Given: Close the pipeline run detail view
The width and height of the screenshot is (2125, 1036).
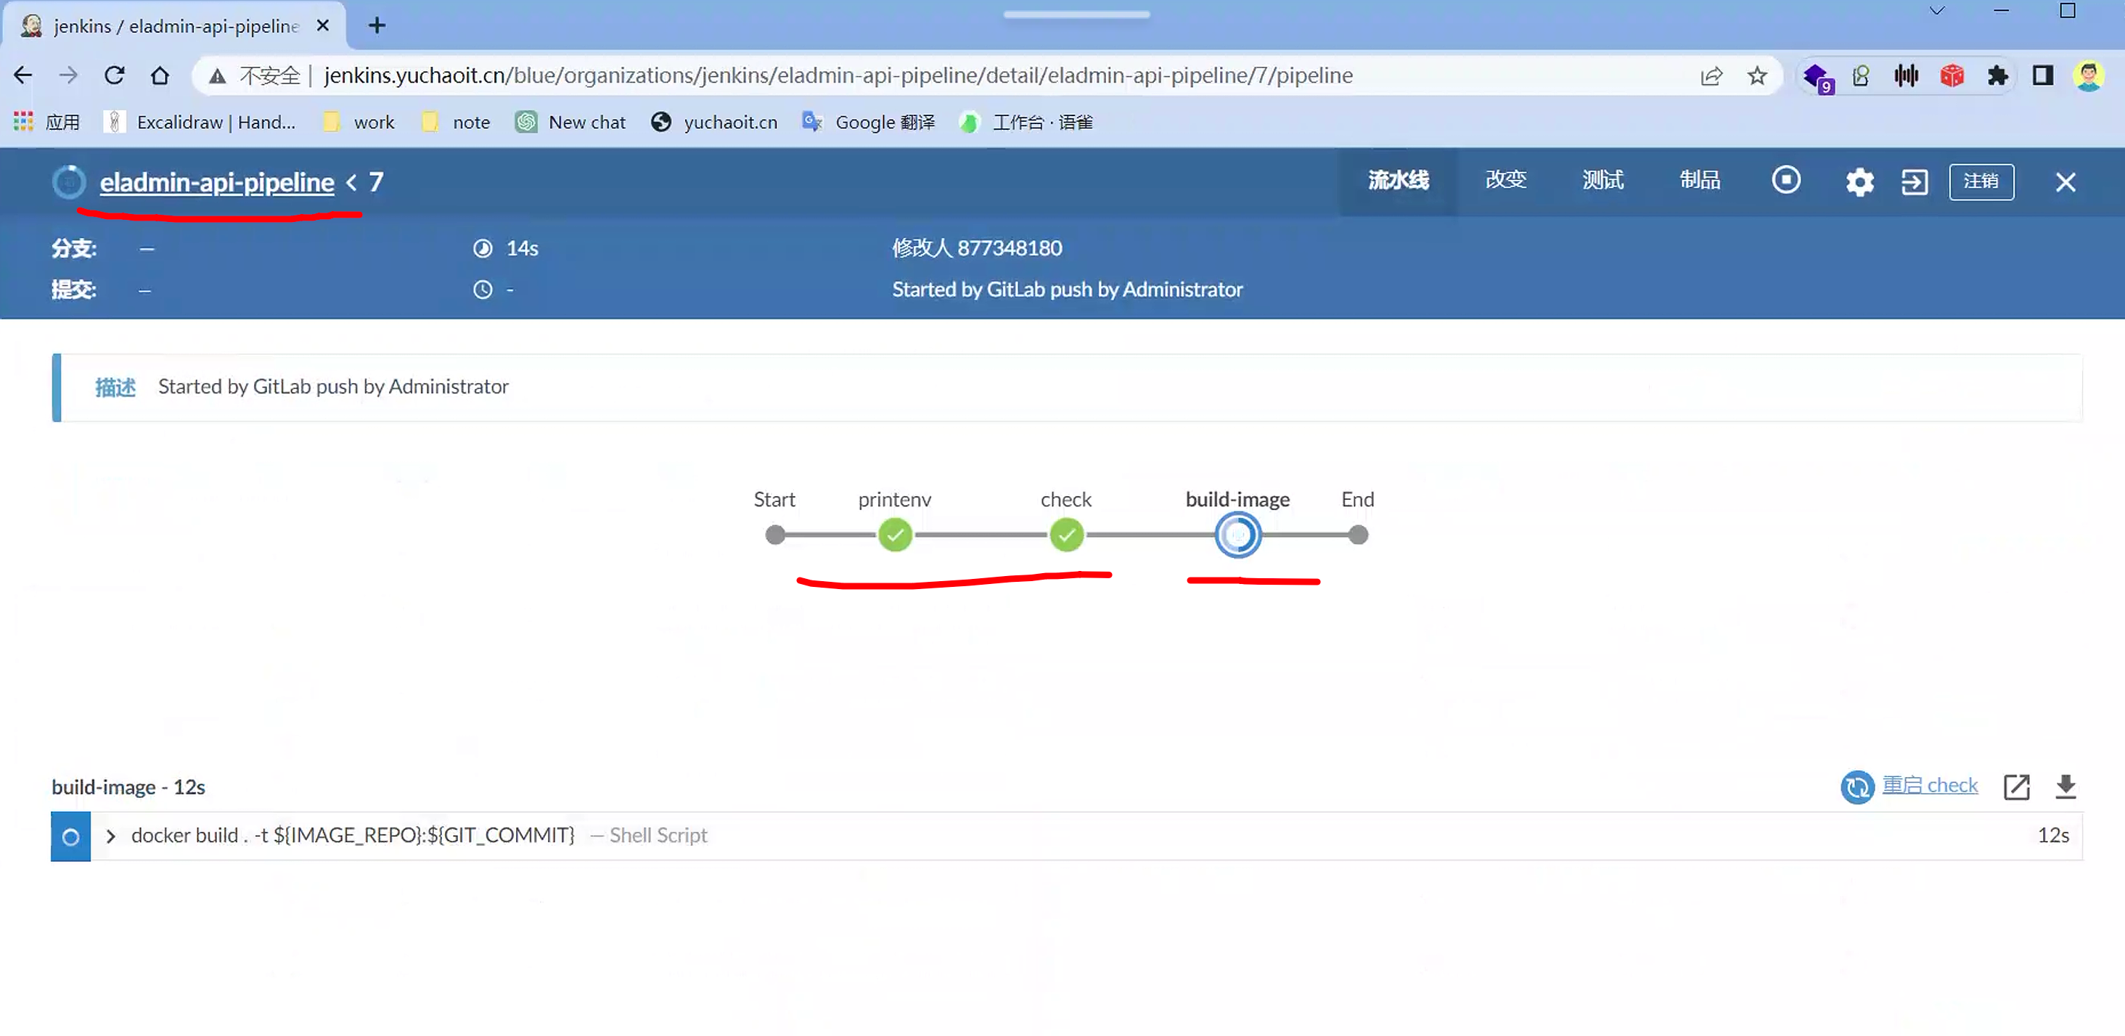Looking at the screenshot, I should point(2065,182).
